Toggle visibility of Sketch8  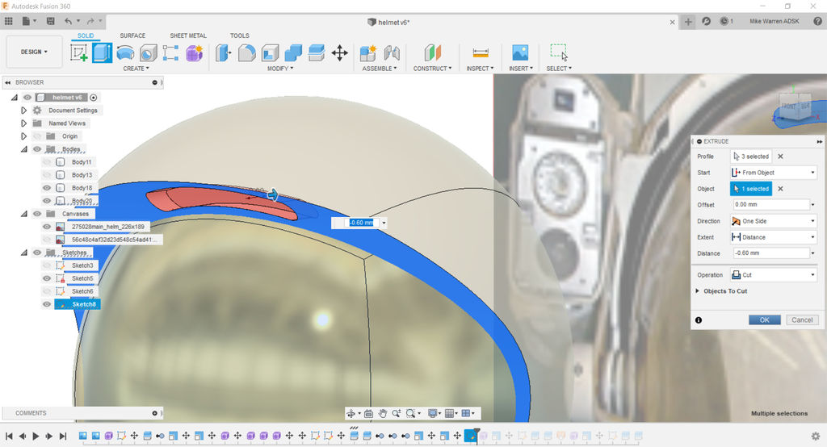47,304
